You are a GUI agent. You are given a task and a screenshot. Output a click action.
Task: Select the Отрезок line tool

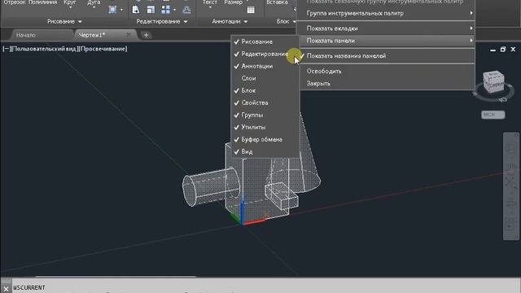15,2
